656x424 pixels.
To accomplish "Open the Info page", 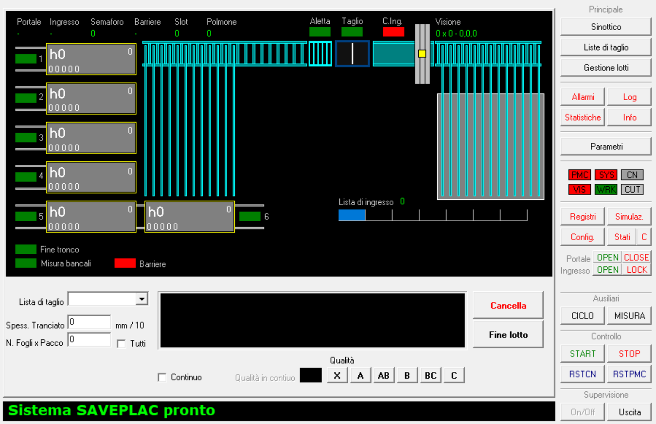I will [629, 117].
